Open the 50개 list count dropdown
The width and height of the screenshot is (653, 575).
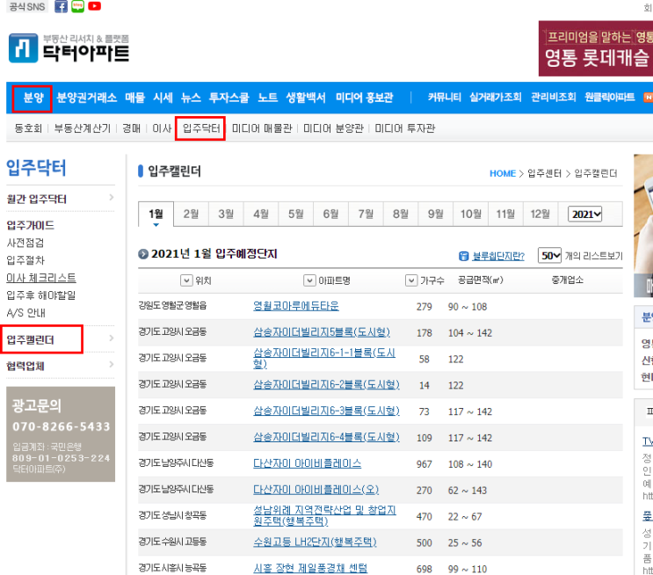549,256
